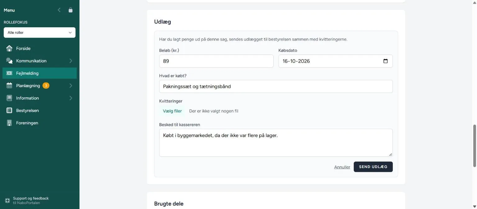Click the Udlæg section heading
477x209 pixels.
click(162, 22)
